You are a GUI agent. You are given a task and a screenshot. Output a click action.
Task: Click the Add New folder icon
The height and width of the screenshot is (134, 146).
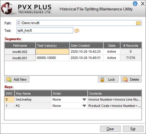[9, 80]
